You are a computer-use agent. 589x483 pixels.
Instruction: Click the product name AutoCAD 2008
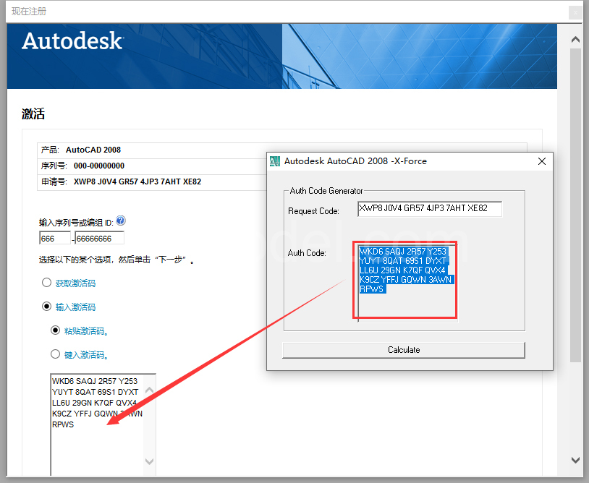pos(93,150)
